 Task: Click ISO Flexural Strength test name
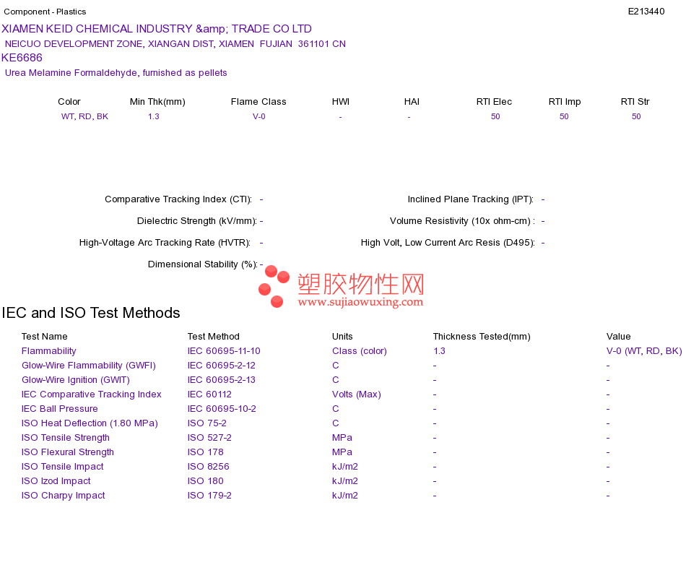[x=68, y=452]
